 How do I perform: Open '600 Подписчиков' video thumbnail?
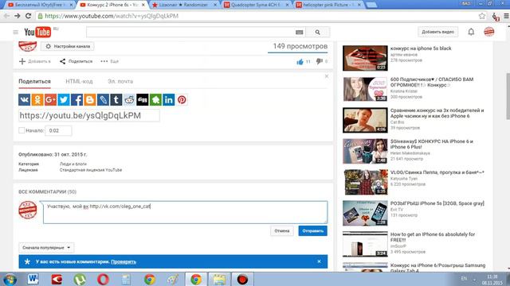pyautogui.click(x=365, y=89)
